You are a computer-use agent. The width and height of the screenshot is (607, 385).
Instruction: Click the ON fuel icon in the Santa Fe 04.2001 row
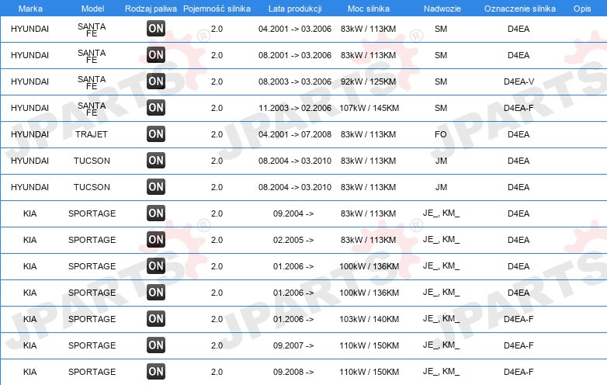click(156, 28)
